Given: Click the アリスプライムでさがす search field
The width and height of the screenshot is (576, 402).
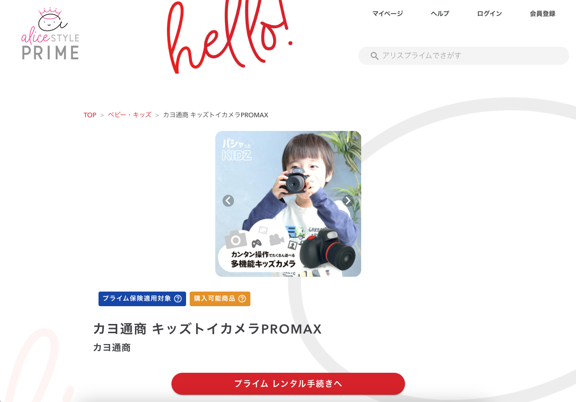Looking at the screenshot, I should [x=464, y=56].
